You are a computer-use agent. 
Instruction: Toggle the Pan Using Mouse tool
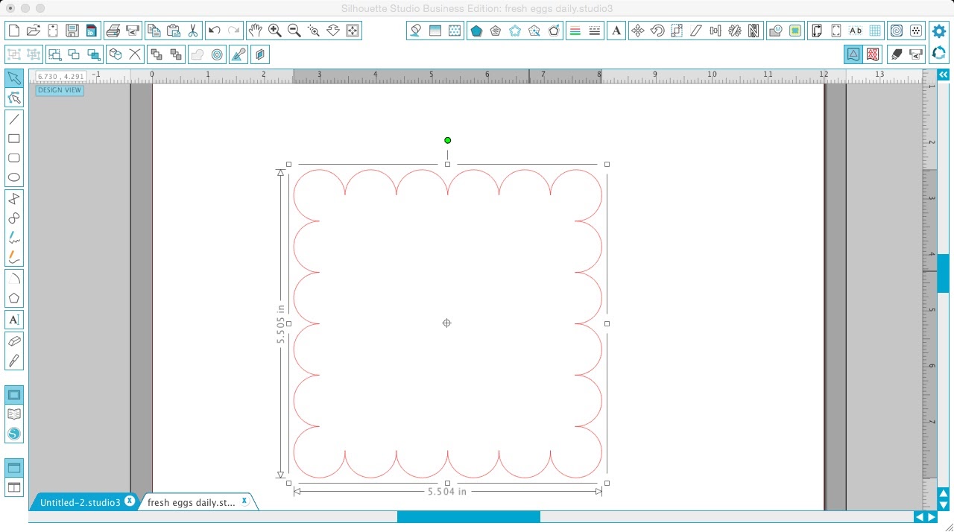[x=256, y=31]
